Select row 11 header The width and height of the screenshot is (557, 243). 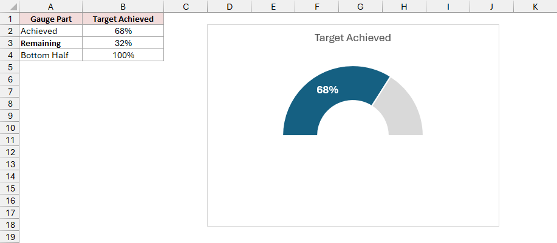[10, 140]
